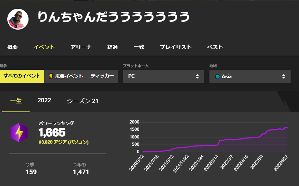Viewport: 299px width, 186px height.
Task: Open the プレイリスト tab
Action: tap(175, 47)
